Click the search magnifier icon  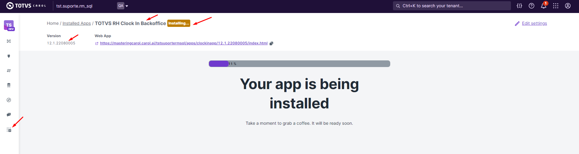[398, 6]
